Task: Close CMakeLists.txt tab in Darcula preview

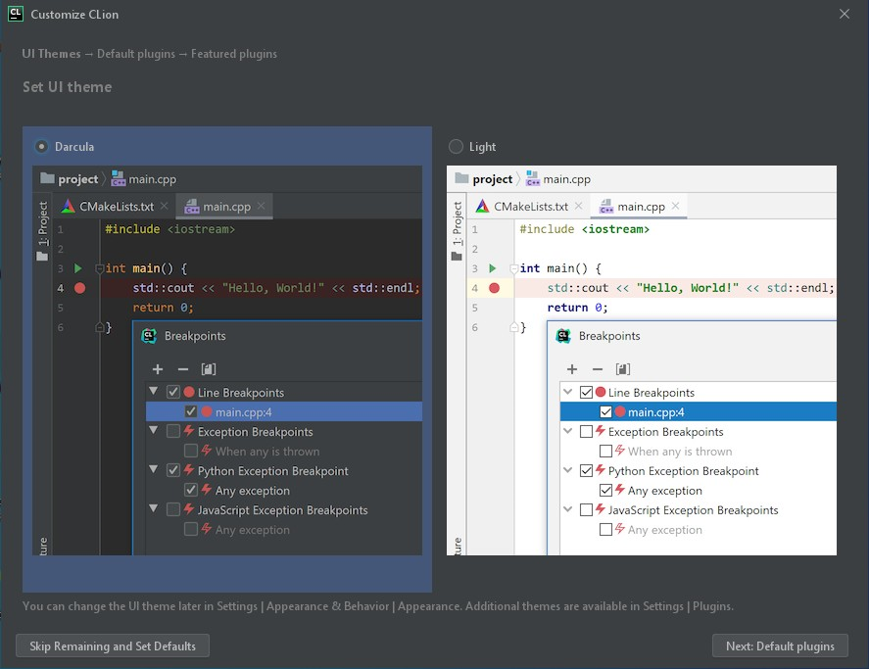Action: [x=164, y=206]
